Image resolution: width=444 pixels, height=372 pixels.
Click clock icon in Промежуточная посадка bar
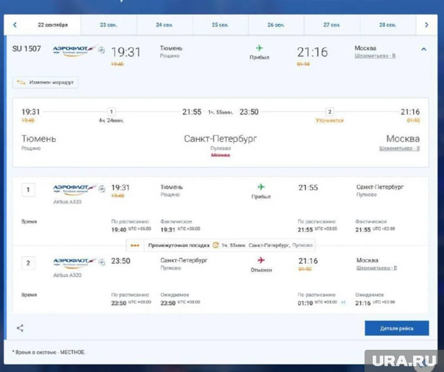point(216,245)
